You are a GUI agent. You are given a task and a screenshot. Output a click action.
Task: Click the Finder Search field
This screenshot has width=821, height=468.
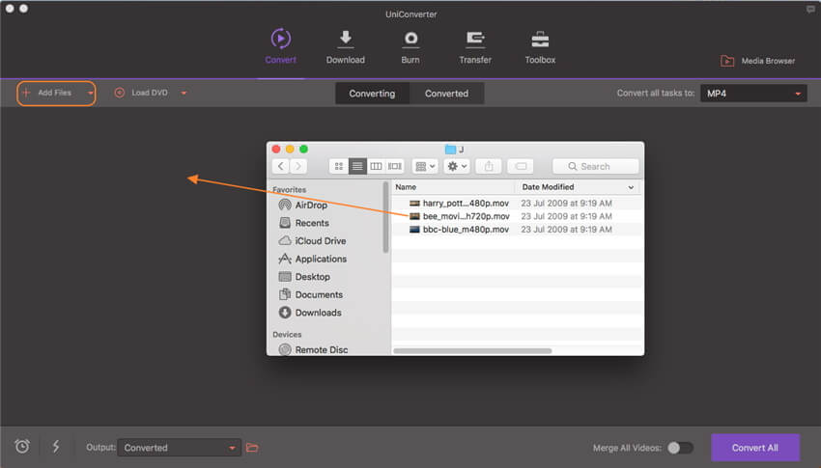(x=595, y=166)
